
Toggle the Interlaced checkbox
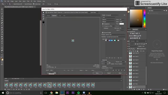tap(103, 28)
